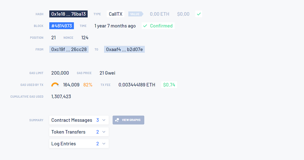Open the to address 0xaaf4 ... b2d07e
Screen dimensions: 304x160
click(x=124, y=49)
